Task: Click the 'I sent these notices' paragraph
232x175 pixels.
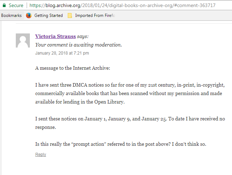Action: [130, 119]
